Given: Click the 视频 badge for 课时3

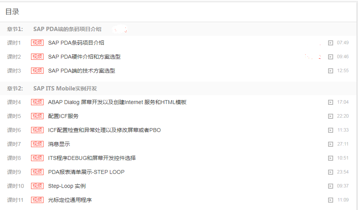Looking at the screenshot, I should pyautogui.click(x=37, y=71).
